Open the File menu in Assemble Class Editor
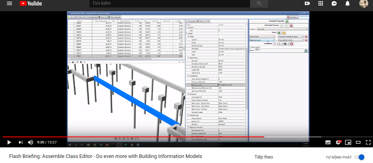The height and width of the screenshot is (163, 373). pyautogui.click(x=71, y=17)
